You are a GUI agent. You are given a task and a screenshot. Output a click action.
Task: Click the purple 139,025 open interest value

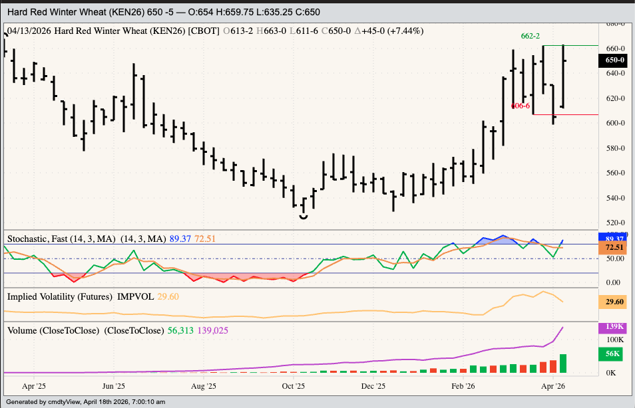tap(213, 330)
